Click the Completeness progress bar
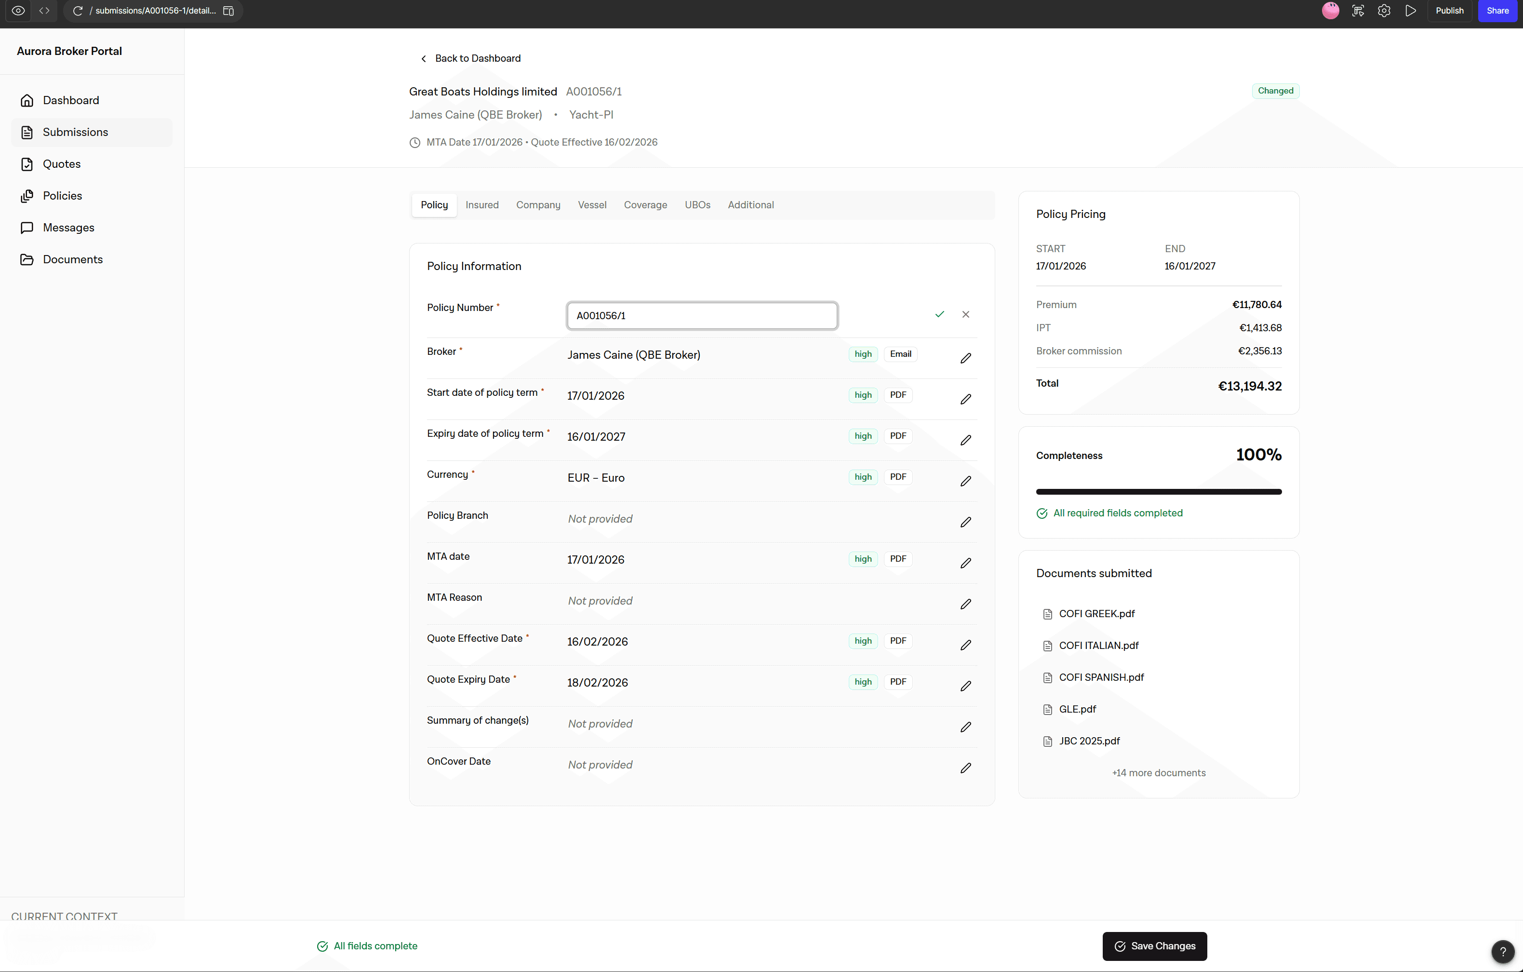 pos(1158,492)
